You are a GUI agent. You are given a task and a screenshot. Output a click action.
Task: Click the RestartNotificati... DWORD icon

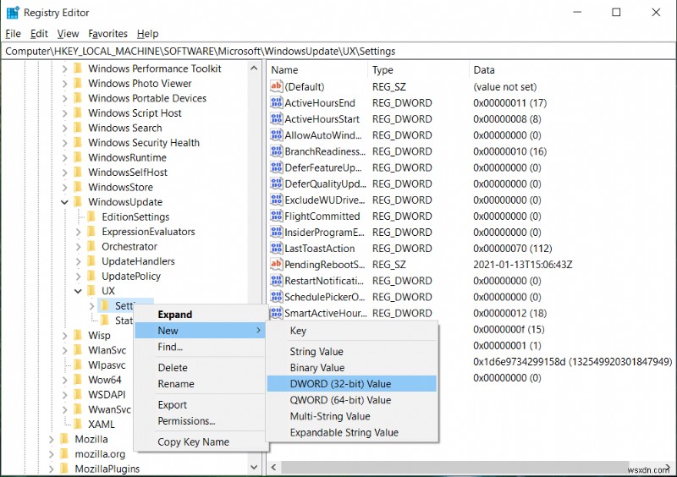point(277,281)
